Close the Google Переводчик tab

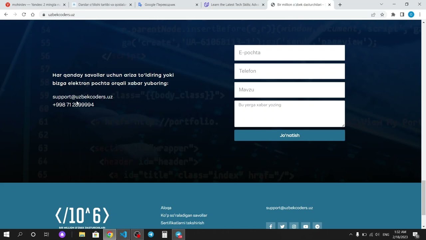[x=197, y=5]
